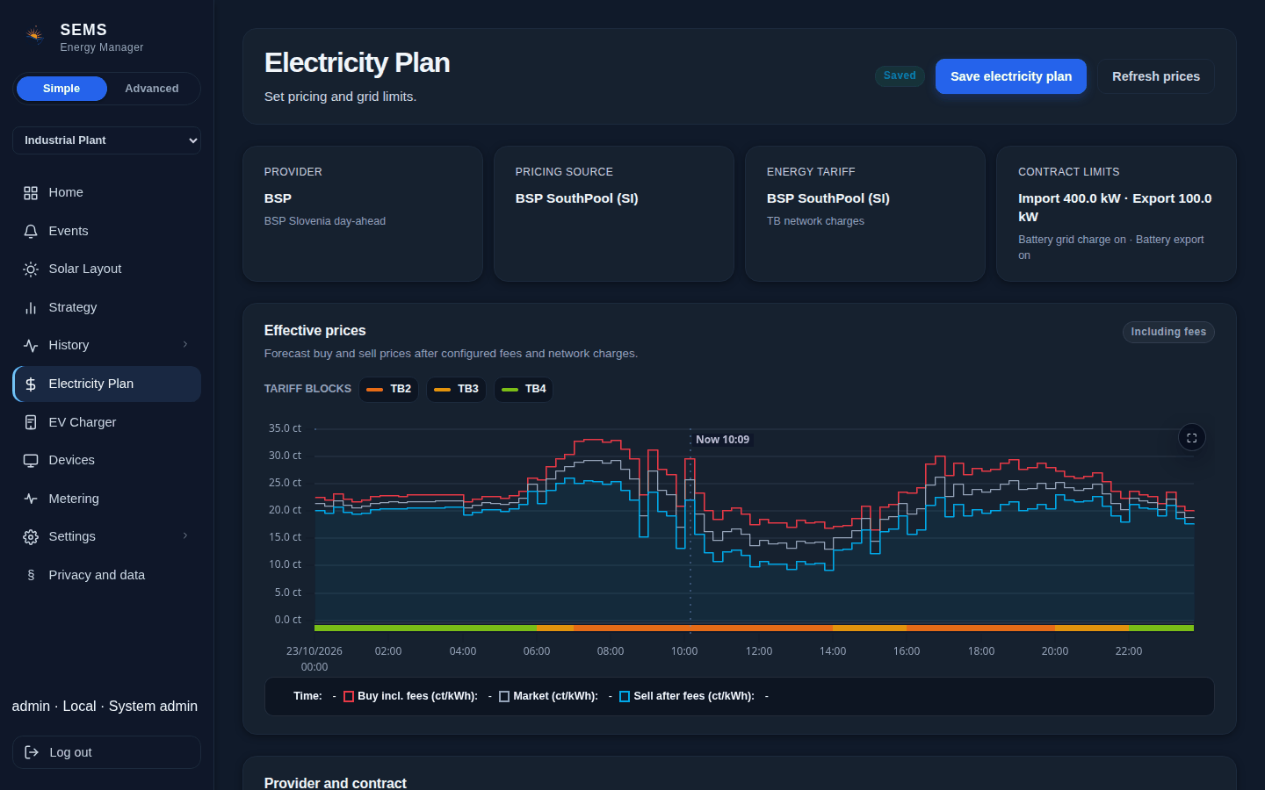Switch to Simple mode
The image size is (1265, 790).
(61, 89)
